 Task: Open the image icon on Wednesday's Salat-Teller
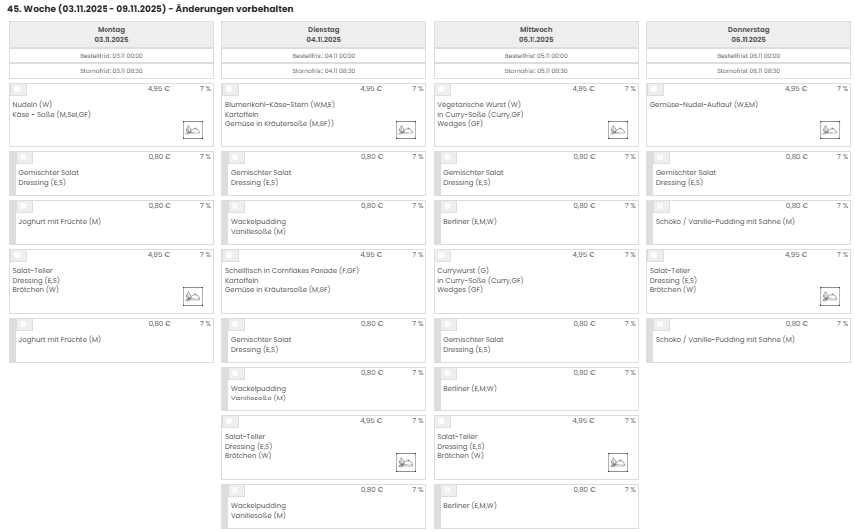(x=618, y=462)
